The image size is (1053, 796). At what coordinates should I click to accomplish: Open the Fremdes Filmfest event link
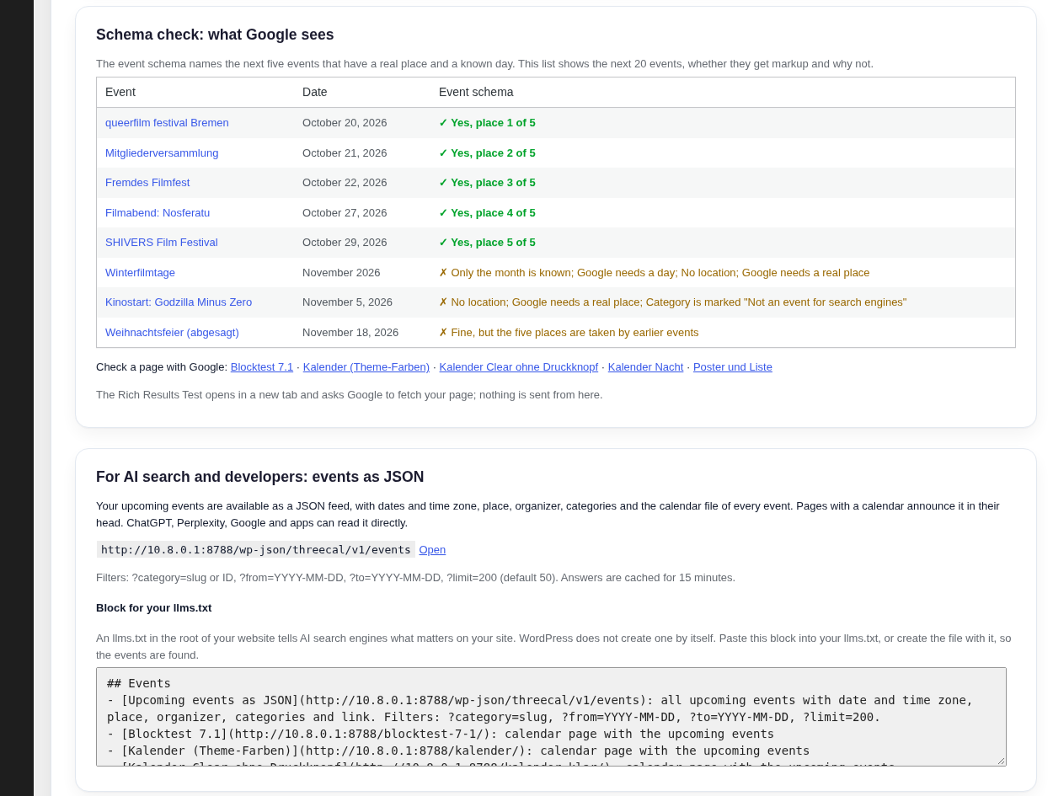point(147,183)
